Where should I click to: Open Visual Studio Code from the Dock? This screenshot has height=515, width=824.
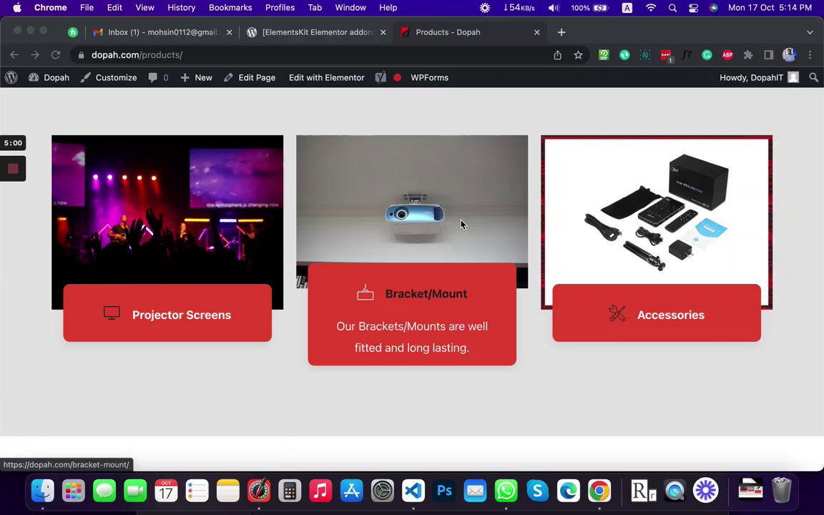tap(413, 491)
